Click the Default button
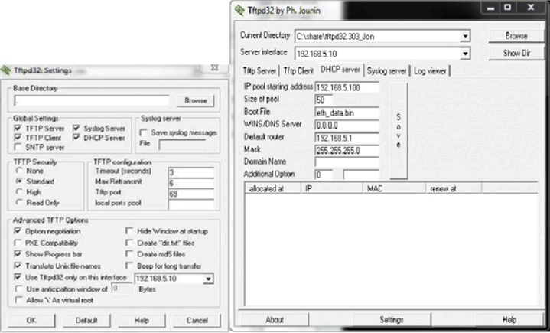The image size is (550, 333). [x=86, y=320]
